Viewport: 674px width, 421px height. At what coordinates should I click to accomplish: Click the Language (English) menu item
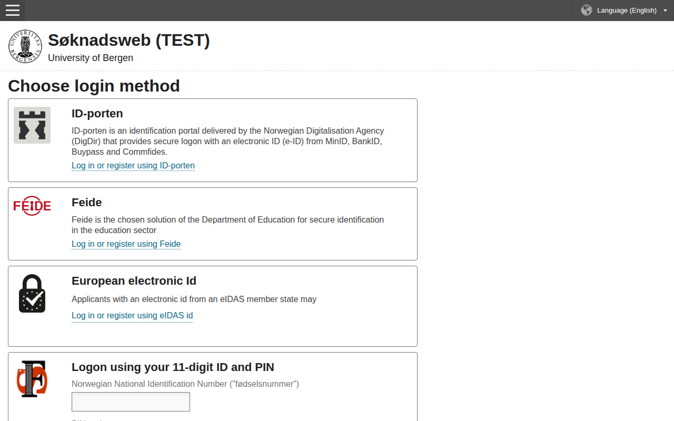626,10
